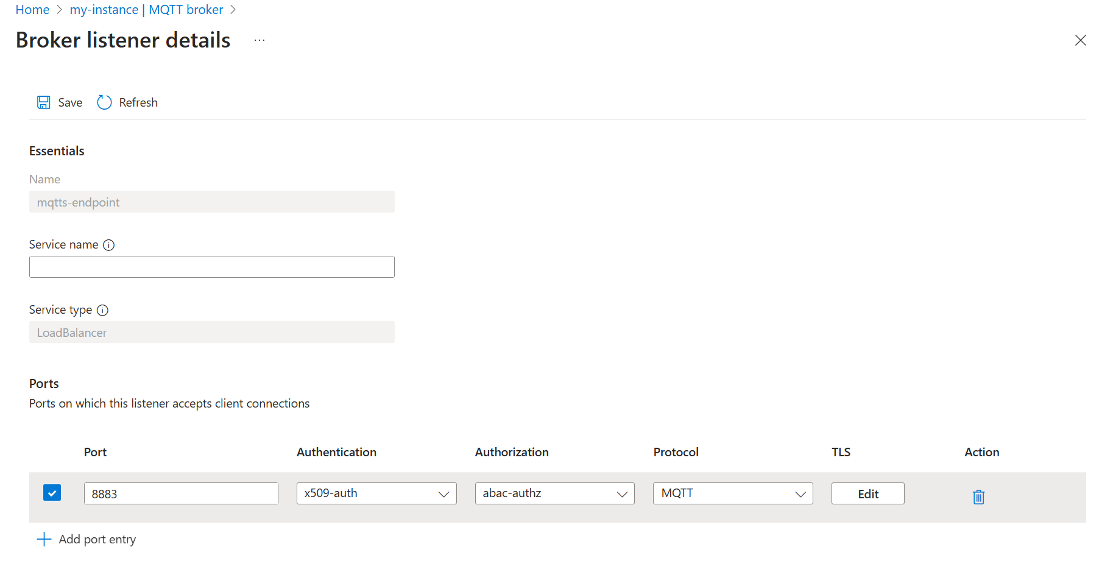Open the my-instance | MQTT broker breadcrumb
Screen dimensions: 1102x572
pos(146,9)
